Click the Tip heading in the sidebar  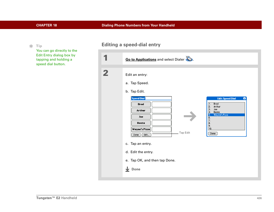(39, 46)
